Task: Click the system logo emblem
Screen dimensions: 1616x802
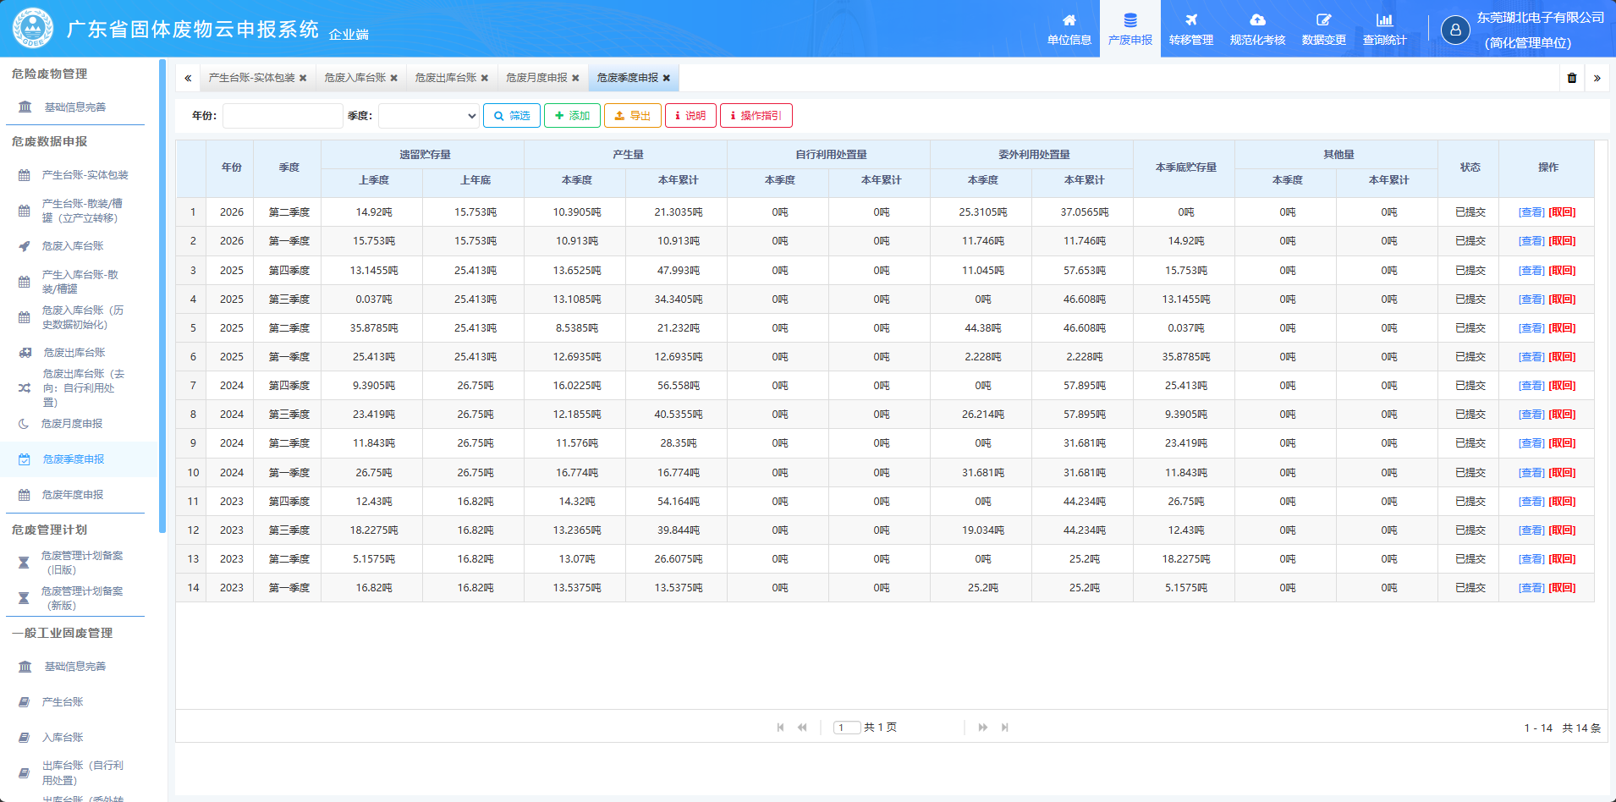Action: (33, 28)
